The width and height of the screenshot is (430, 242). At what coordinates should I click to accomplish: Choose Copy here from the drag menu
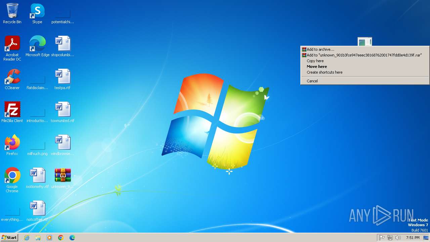pos(364,61)
